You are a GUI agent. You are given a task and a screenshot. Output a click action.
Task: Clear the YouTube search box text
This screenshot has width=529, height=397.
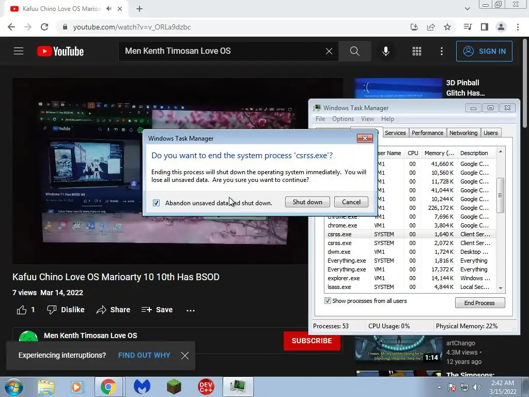point(329,51)
